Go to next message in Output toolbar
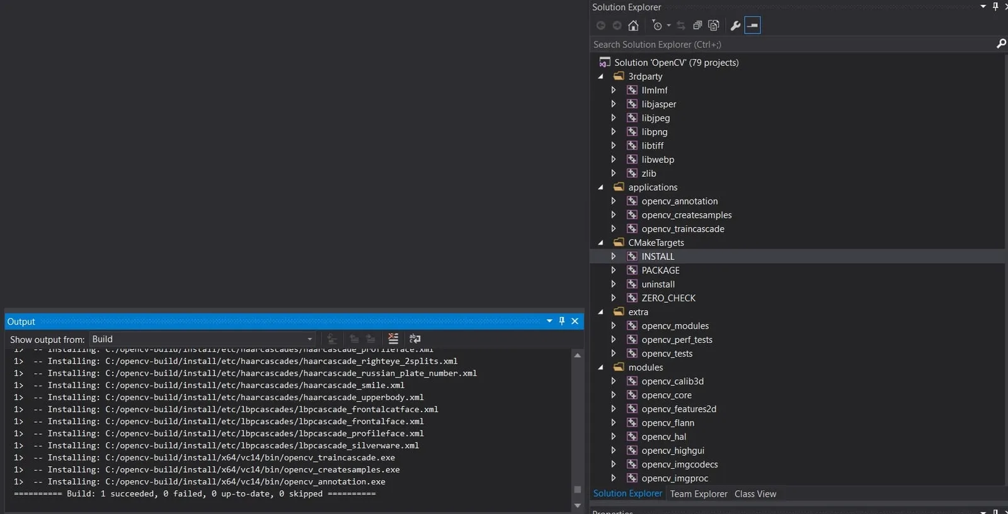This screenshot has width=1008, height=514. pos(370,338)
